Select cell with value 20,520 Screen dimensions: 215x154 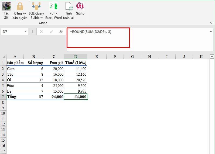[76, 80]
